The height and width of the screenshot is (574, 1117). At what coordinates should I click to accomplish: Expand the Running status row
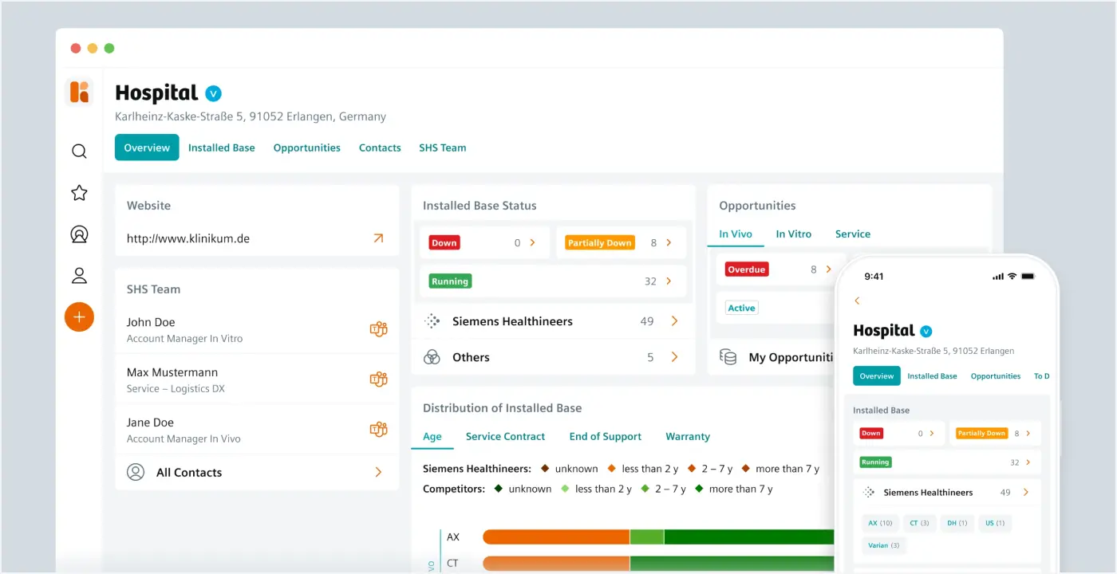pyautogui.click(x=668, y=281)
